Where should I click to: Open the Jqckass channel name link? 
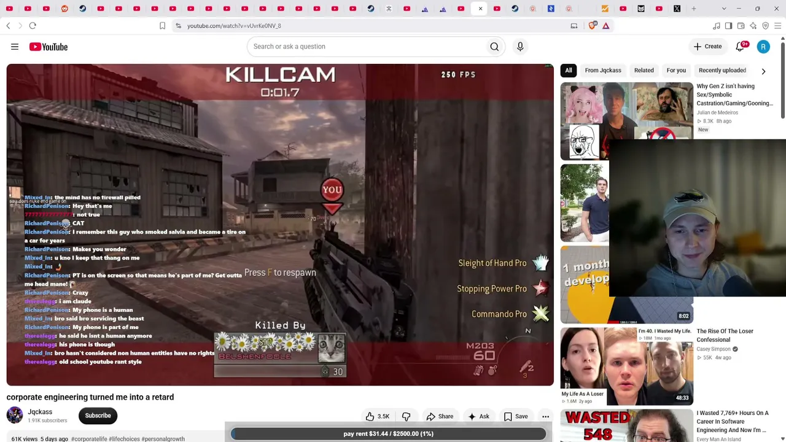point(40,412)
